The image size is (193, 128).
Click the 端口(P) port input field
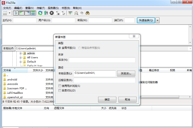click(130, 20)
